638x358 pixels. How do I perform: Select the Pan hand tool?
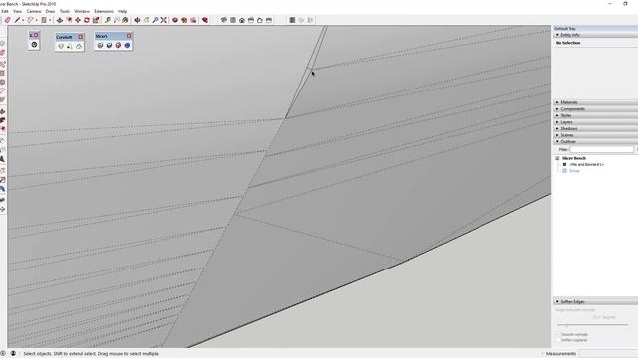tap(147, 20)
